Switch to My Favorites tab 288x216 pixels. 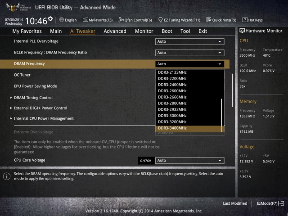pos(27,31)
